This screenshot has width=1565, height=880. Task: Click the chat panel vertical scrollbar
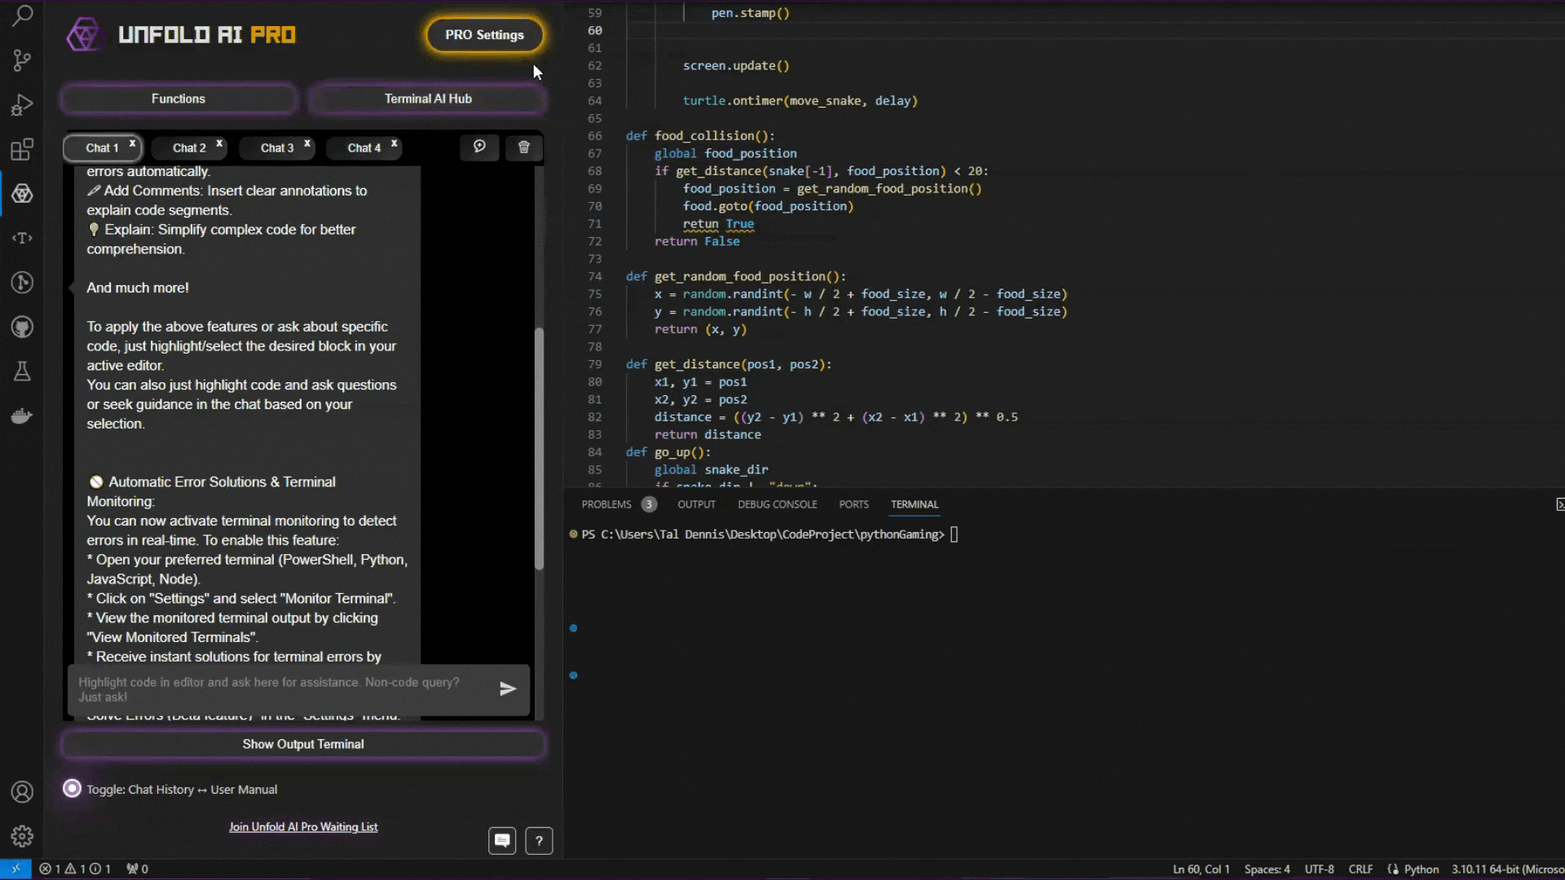click(539, 448)
